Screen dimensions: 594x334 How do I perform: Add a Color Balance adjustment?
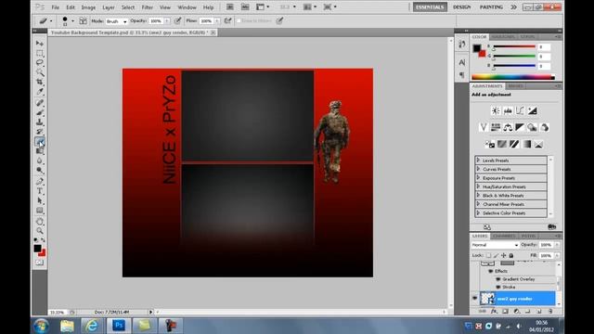[x=508, y=127]
